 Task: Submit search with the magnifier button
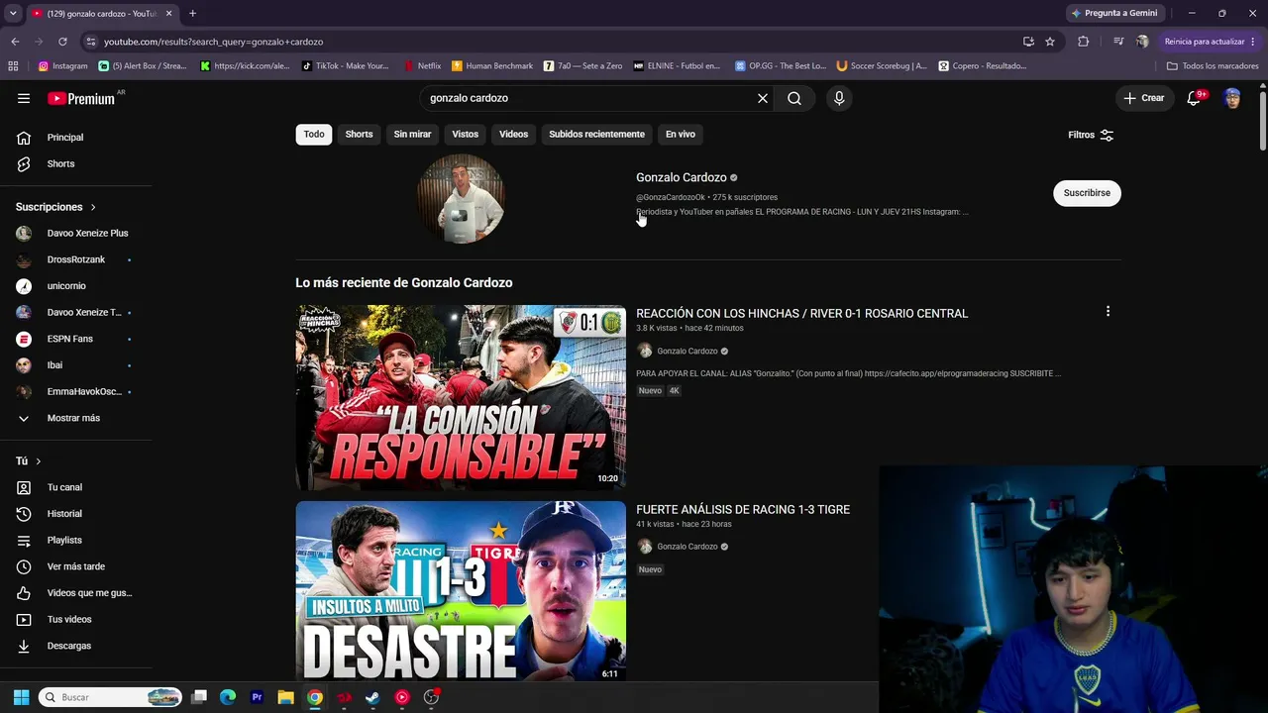click(794, 98)
